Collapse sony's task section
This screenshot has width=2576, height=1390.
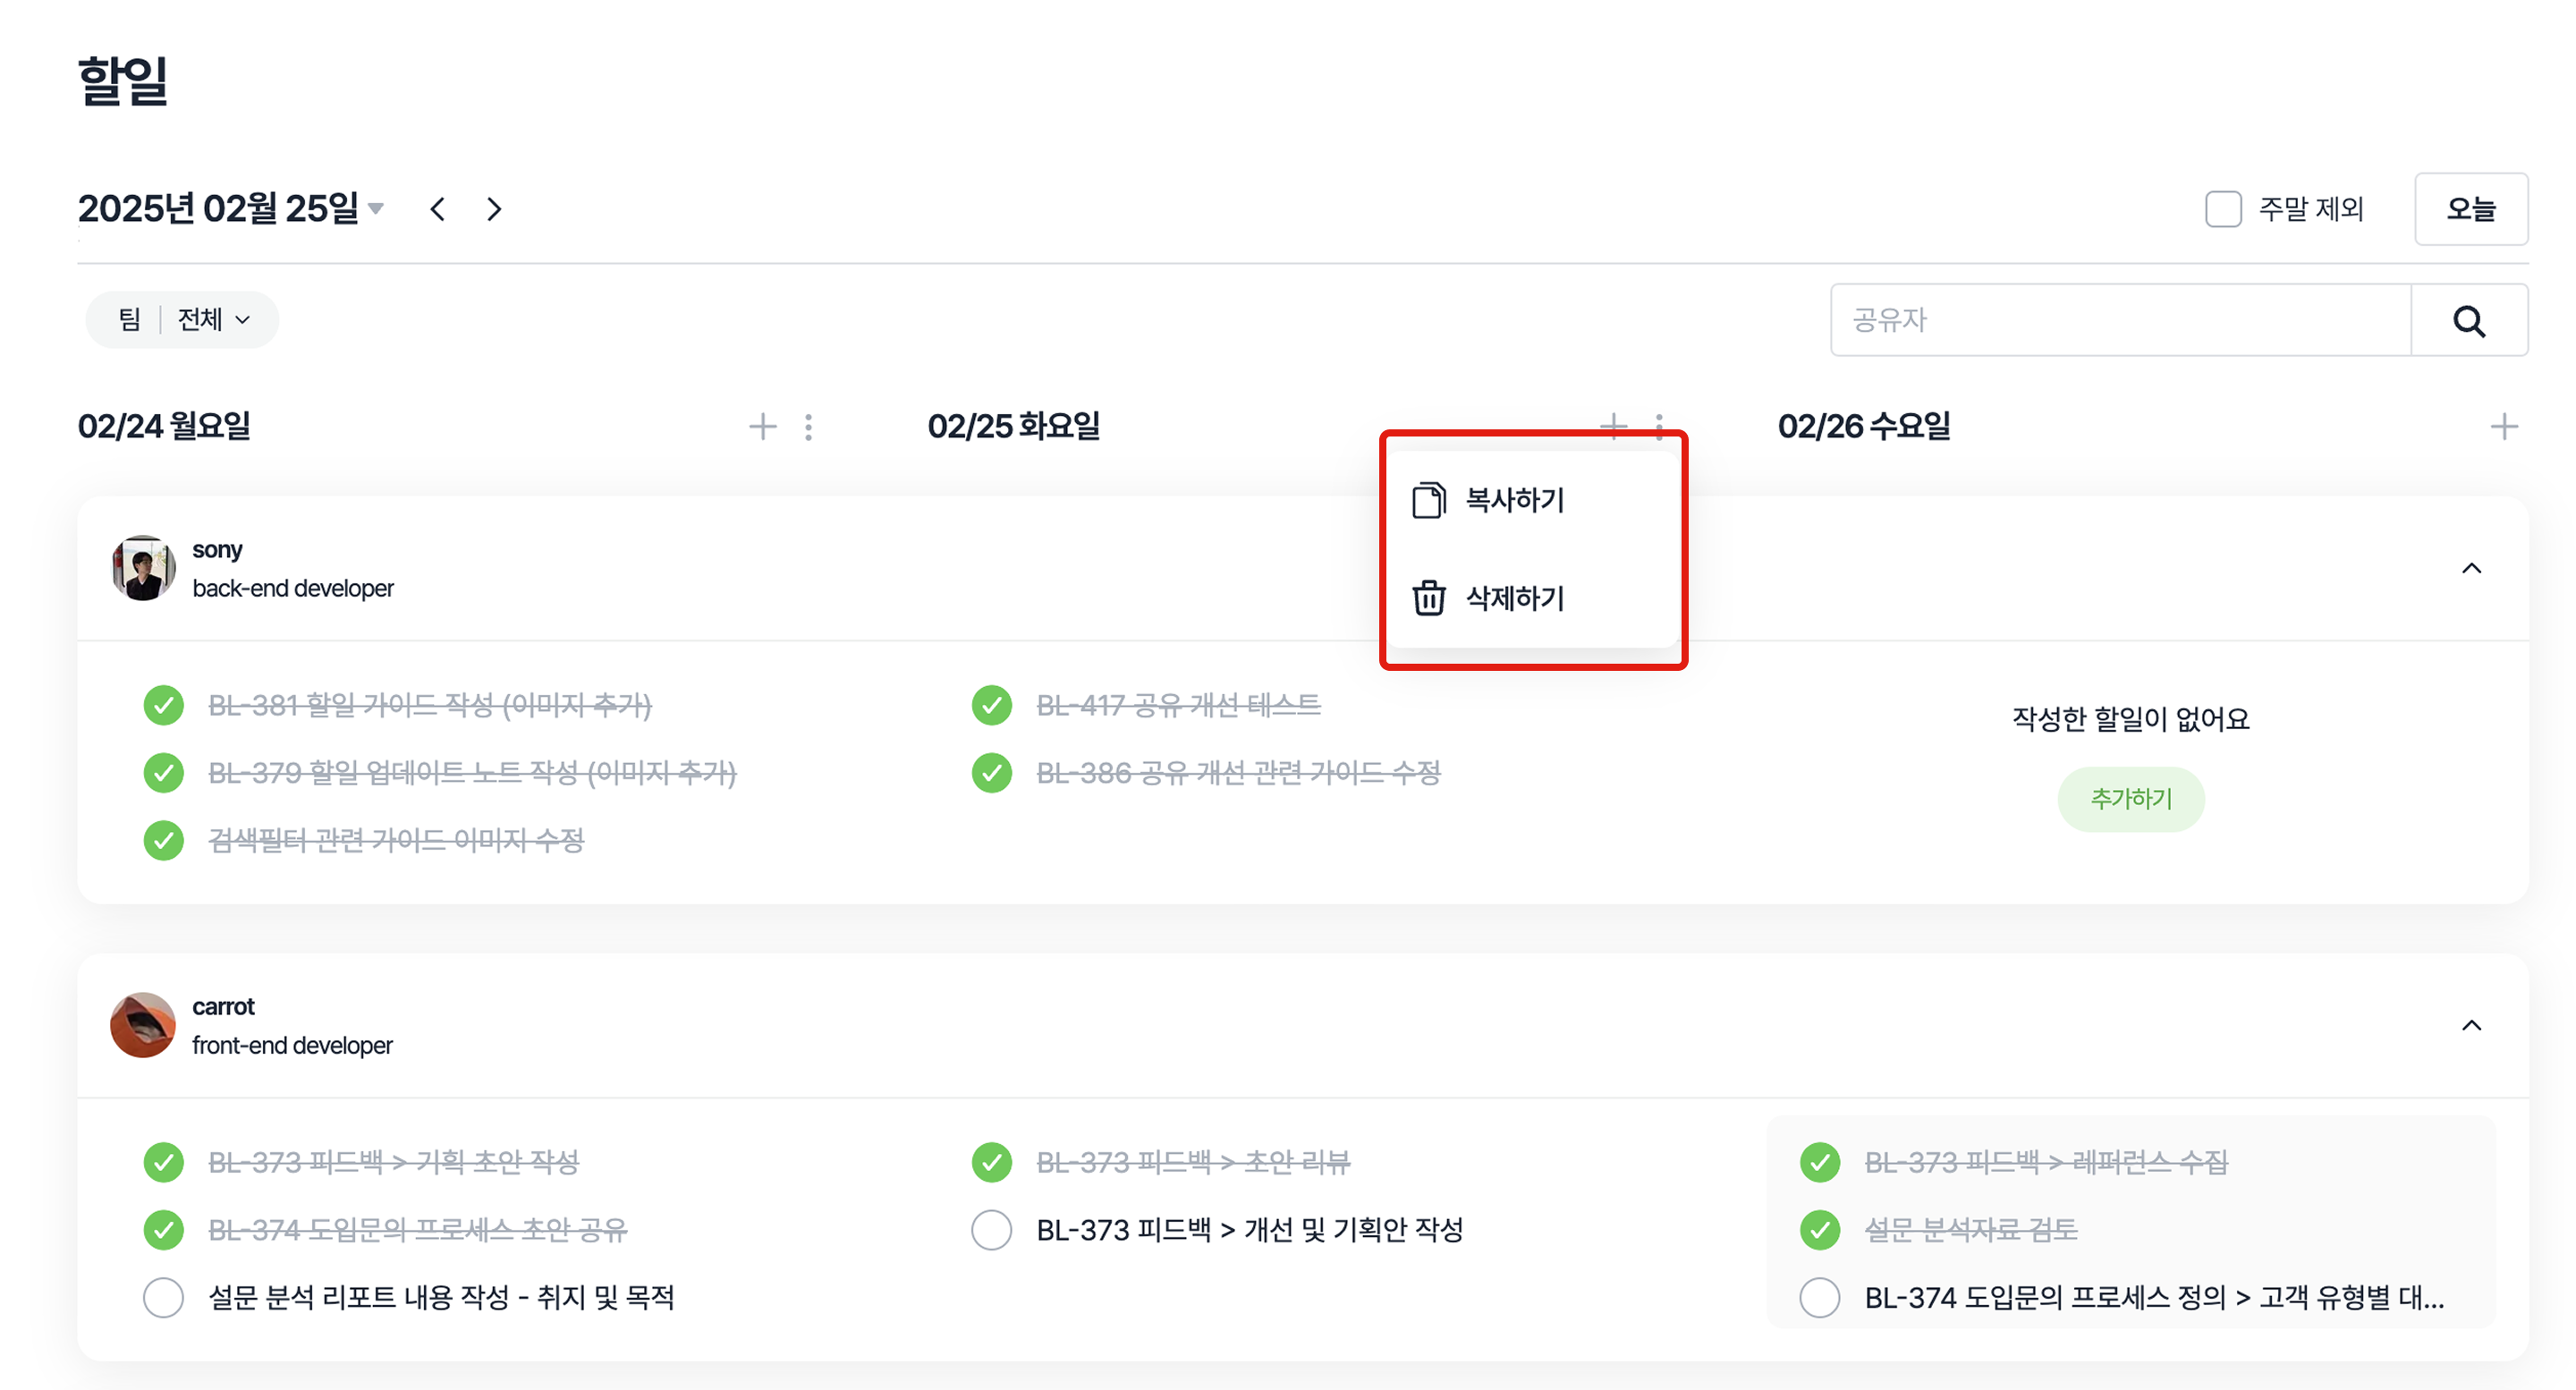click(x=2471, y=568)
